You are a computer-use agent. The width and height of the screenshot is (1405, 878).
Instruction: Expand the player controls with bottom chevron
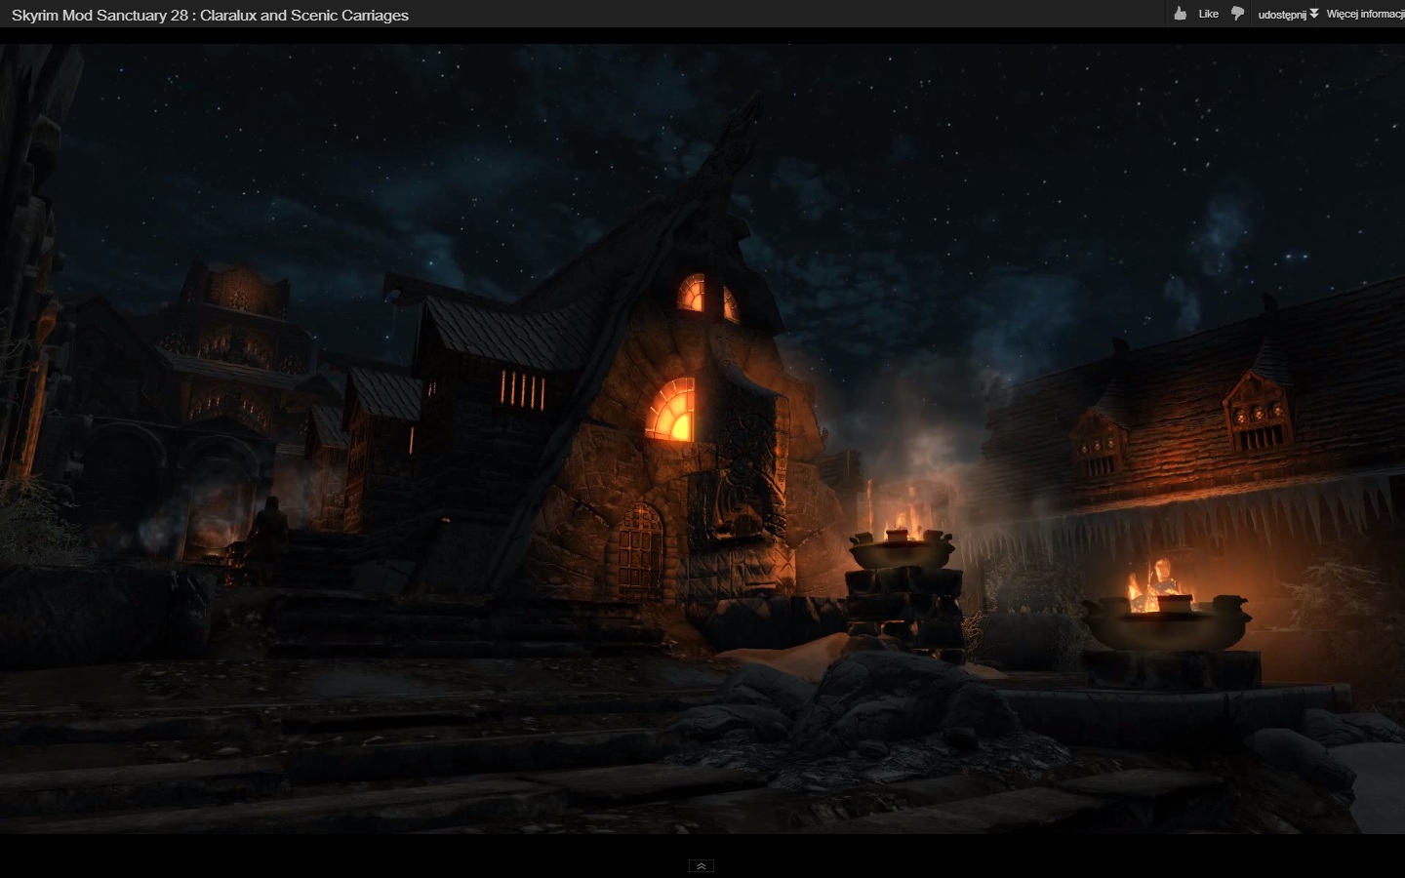[702, 865]
